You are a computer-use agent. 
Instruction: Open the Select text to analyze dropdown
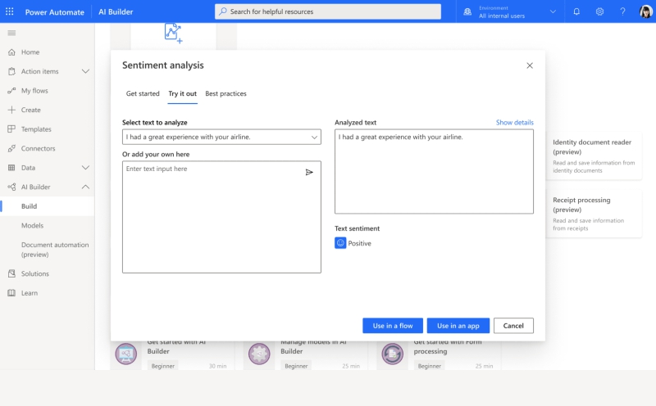pyautogui.click(x=221, y=137)
